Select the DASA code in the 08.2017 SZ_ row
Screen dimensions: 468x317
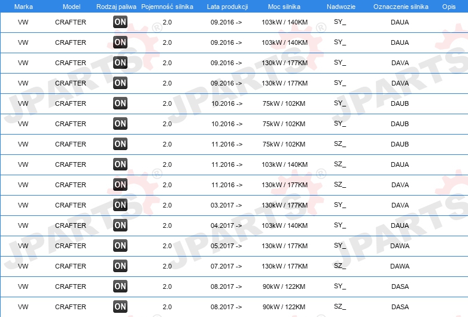tap(400, 307)
